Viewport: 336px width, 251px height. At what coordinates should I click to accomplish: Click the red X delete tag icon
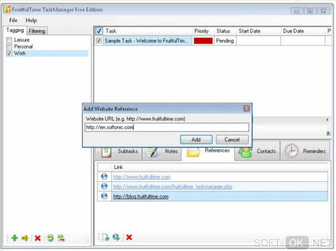[38, 238]
